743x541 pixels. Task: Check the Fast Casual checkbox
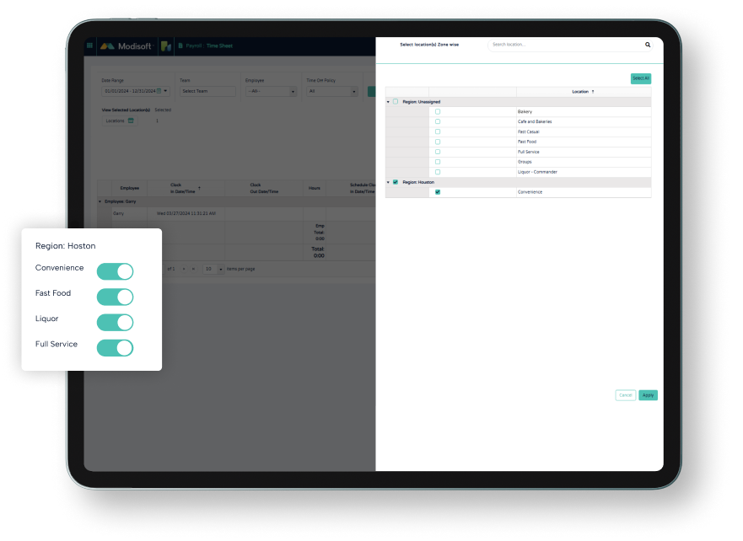tap(438, 131)
